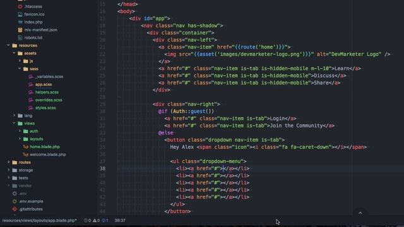Click the mix-manifest.json file icon
The image size is (404, 227).
coord(20,30)
